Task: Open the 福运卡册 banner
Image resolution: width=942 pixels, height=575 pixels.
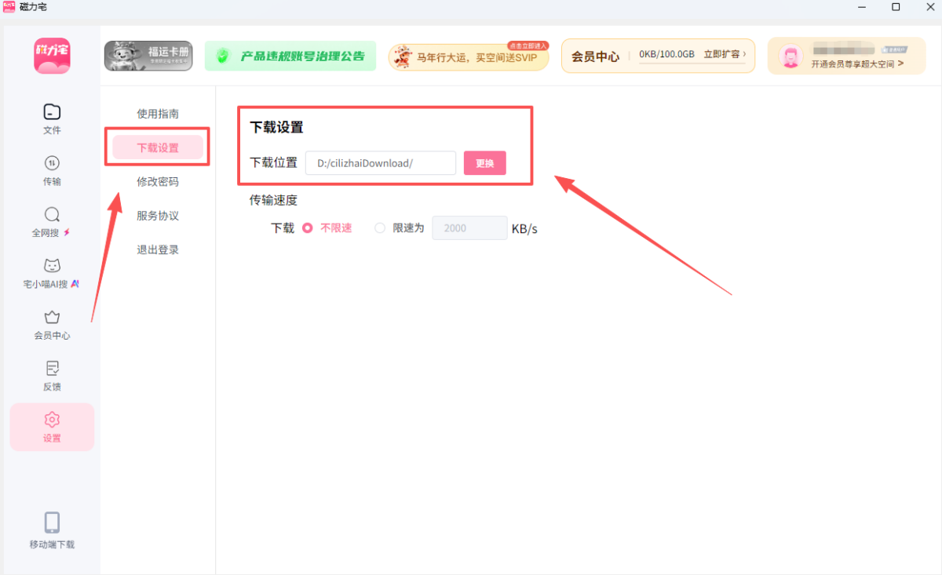Action: coord(148,56)
